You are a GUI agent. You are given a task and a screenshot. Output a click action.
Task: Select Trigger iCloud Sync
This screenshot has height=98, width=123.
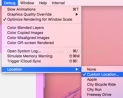(x=41, y=61)
